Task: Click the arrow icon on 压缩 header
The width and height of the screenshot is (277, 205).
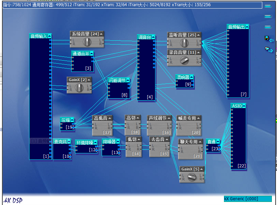Action: point(72,120)
